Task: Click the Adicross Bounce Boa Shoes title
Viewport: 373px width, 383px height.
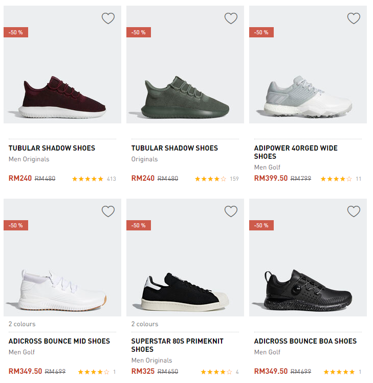Action: (x=305, y=341)
